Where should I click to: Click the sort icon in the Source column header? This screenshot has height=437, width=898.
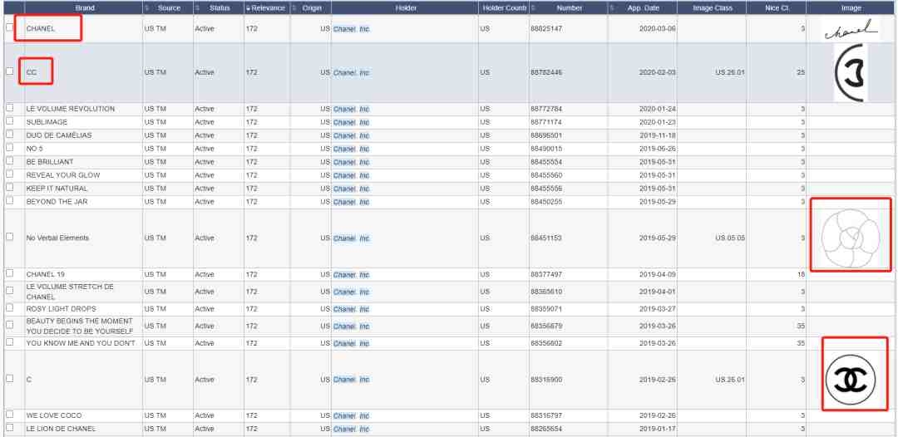click(x=146, y=8)
